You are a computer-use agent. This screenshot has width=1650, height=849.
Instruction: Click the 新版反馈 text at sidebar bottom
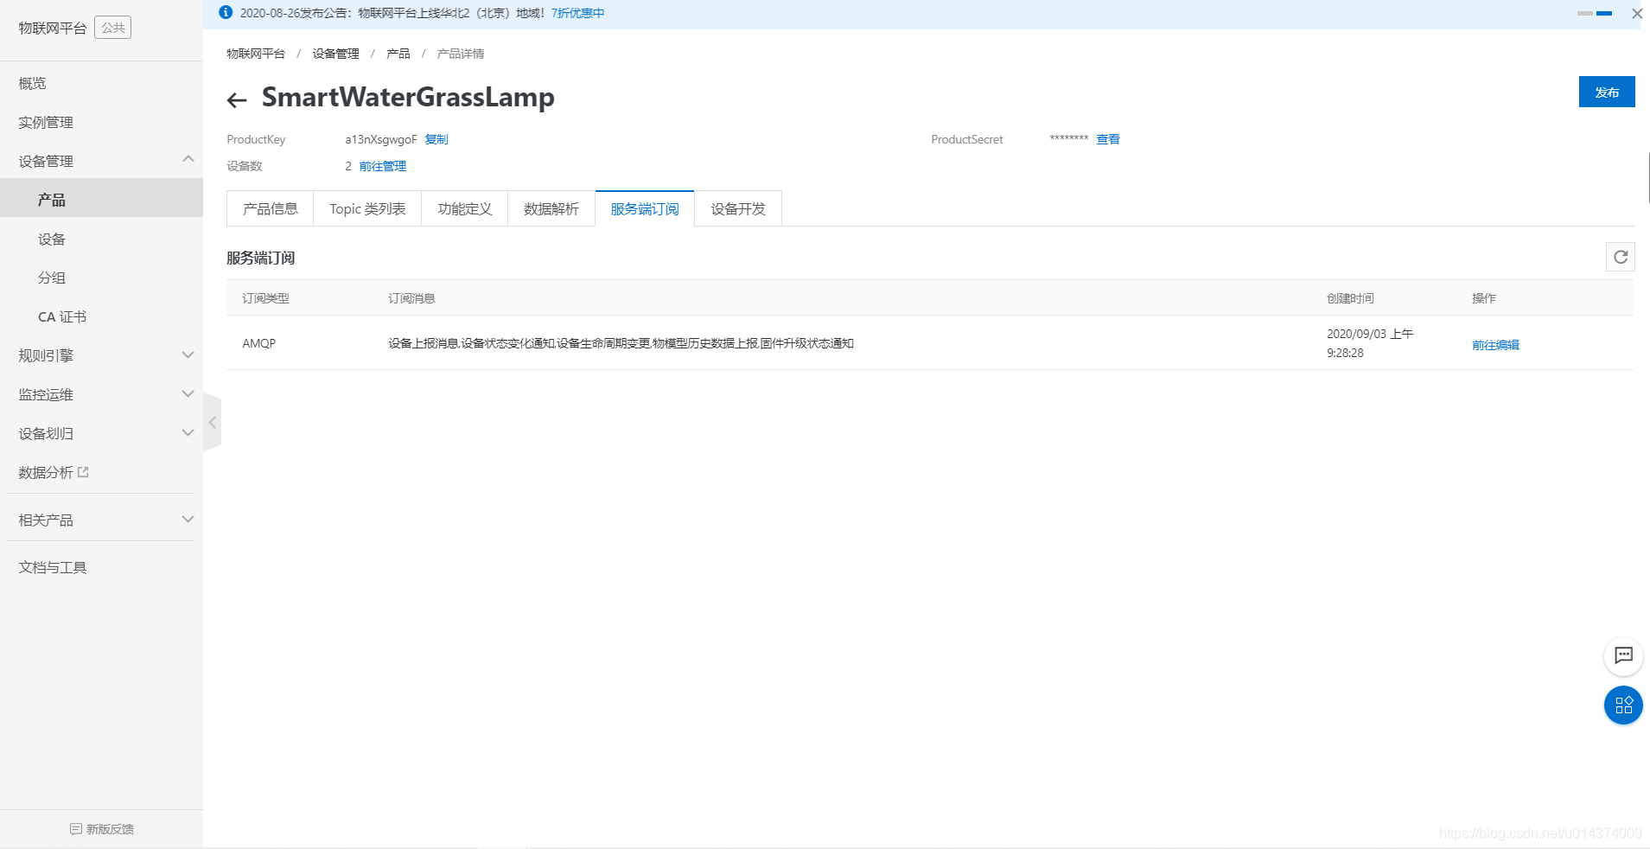click(x=110, y=829)
